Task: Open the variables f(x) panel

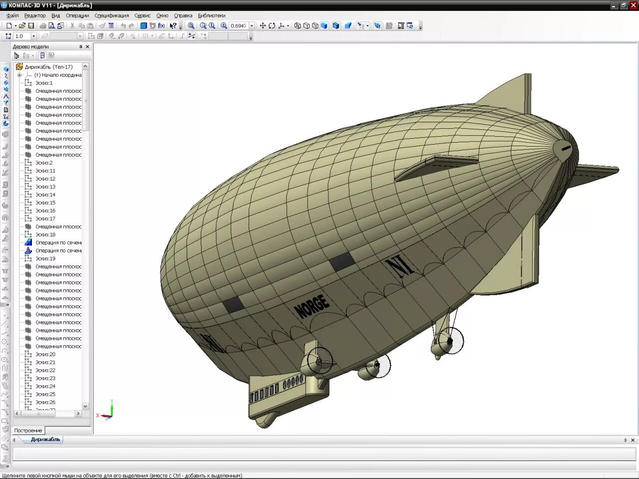Action: (x=161, y=25)
